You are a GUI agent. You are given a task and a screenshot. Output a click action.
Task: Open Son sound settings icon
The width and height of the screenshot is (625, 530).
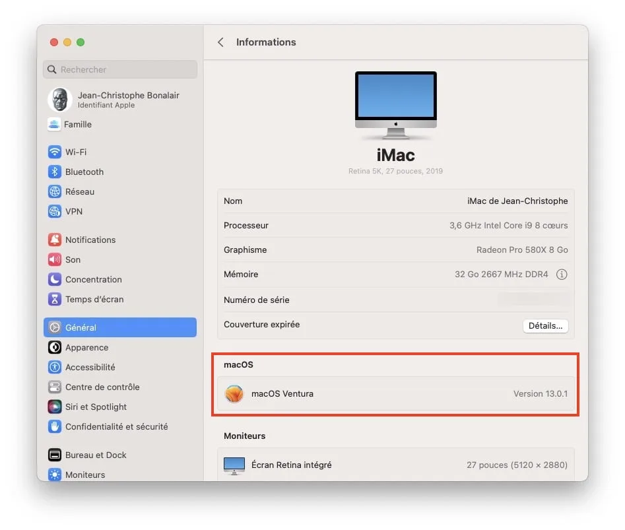55,259
